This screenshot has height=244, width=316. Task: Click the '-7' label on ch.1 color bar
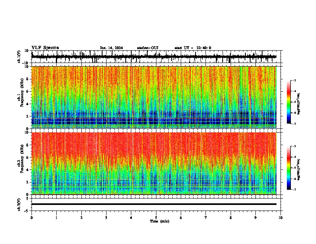(x=294, y=124)
